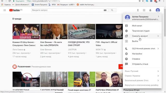166x93 pixels.
Task: Click the send feedback icon
Action: click(x=126, y=64)
